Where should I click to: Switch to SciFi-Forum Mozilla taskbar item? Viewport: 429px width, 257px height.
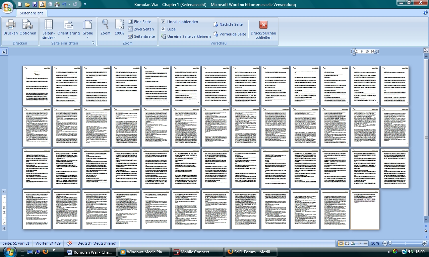[x=251, y=252]
